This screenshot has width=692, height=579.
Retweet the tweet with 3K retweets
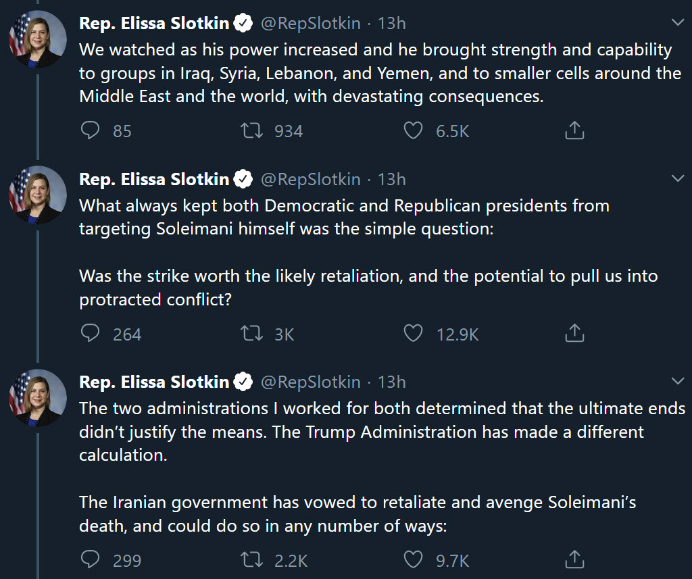click(x=251, y=333)
